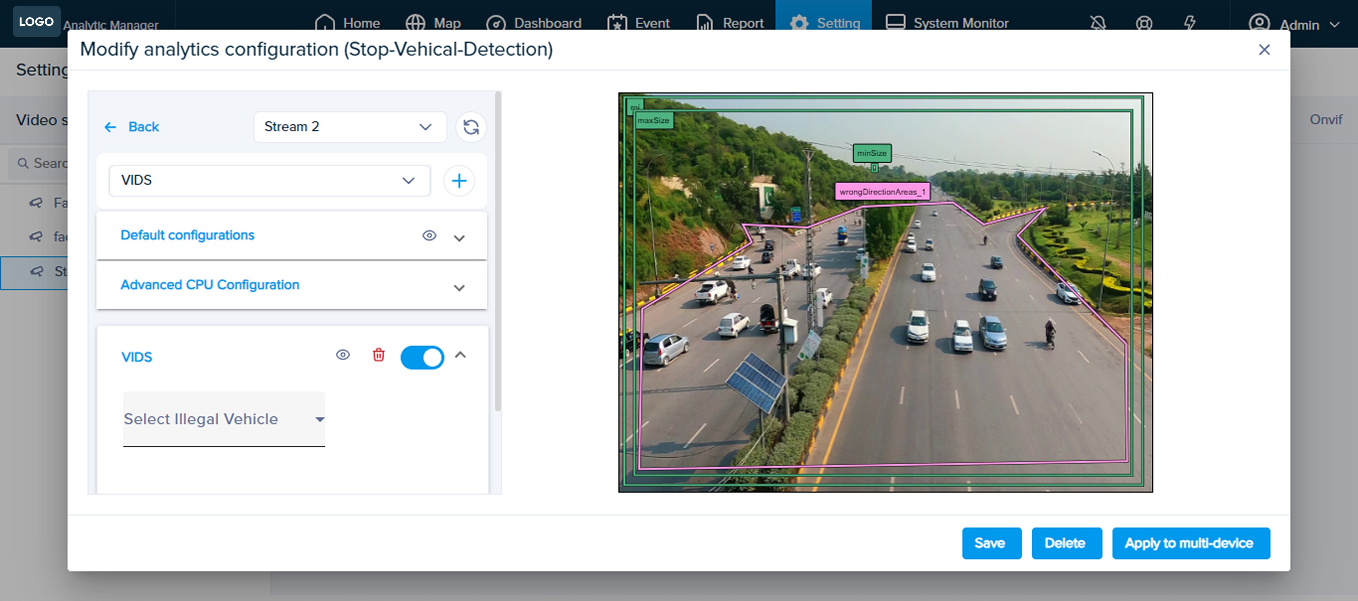Toggle visibility eye icon for VIDS
Screen dimensions: 1358x601
343,355
